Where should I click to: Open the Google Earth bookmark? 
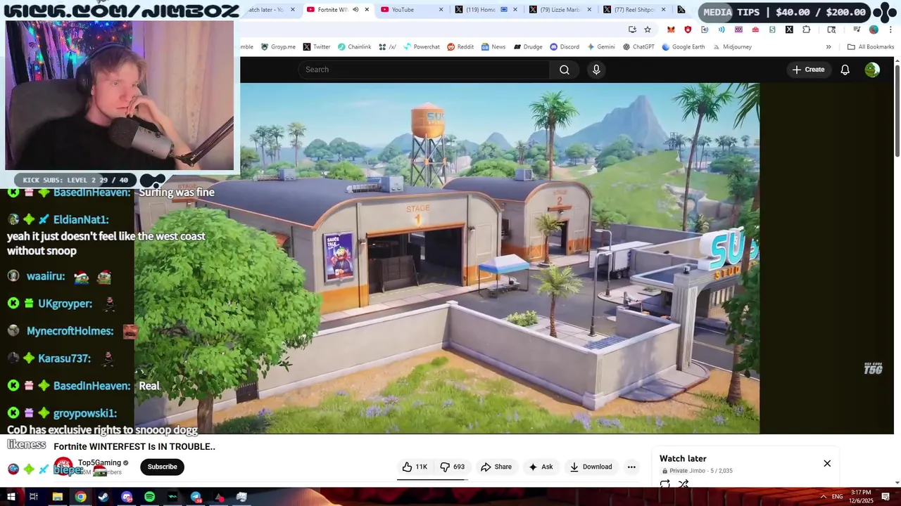point(683,47)
